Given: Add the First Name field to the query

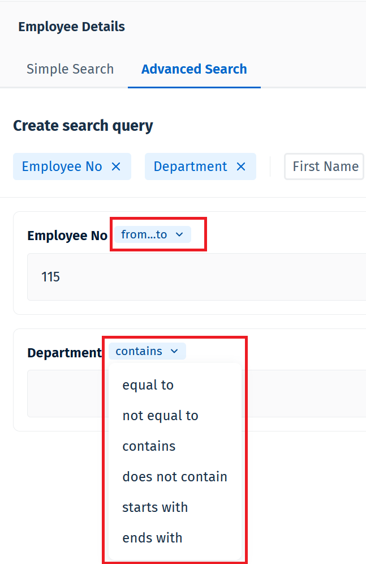Looking at the screenshot, I should click(x=324, y=166).
